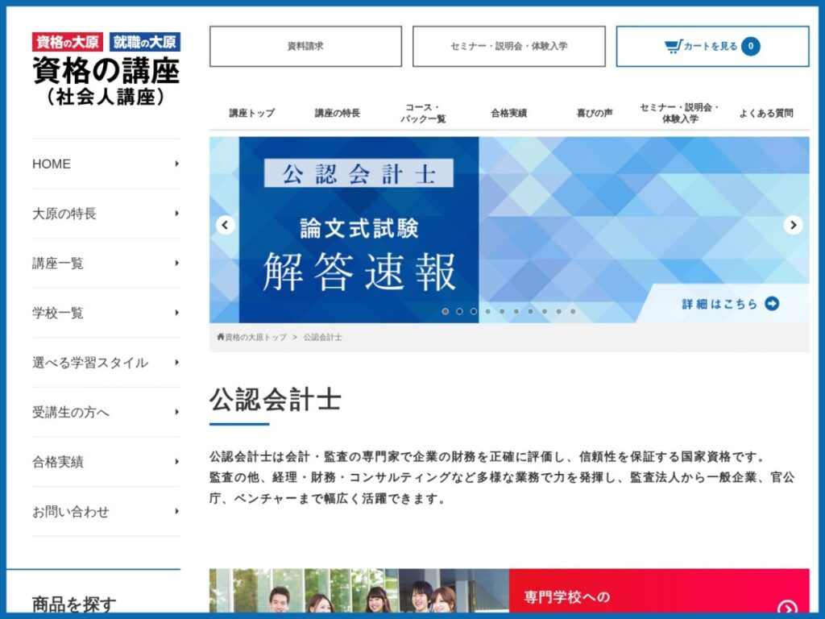This screenshot has width=825, height=619.
Task: Select the fifth carousel dot
Action: point(502,312)
